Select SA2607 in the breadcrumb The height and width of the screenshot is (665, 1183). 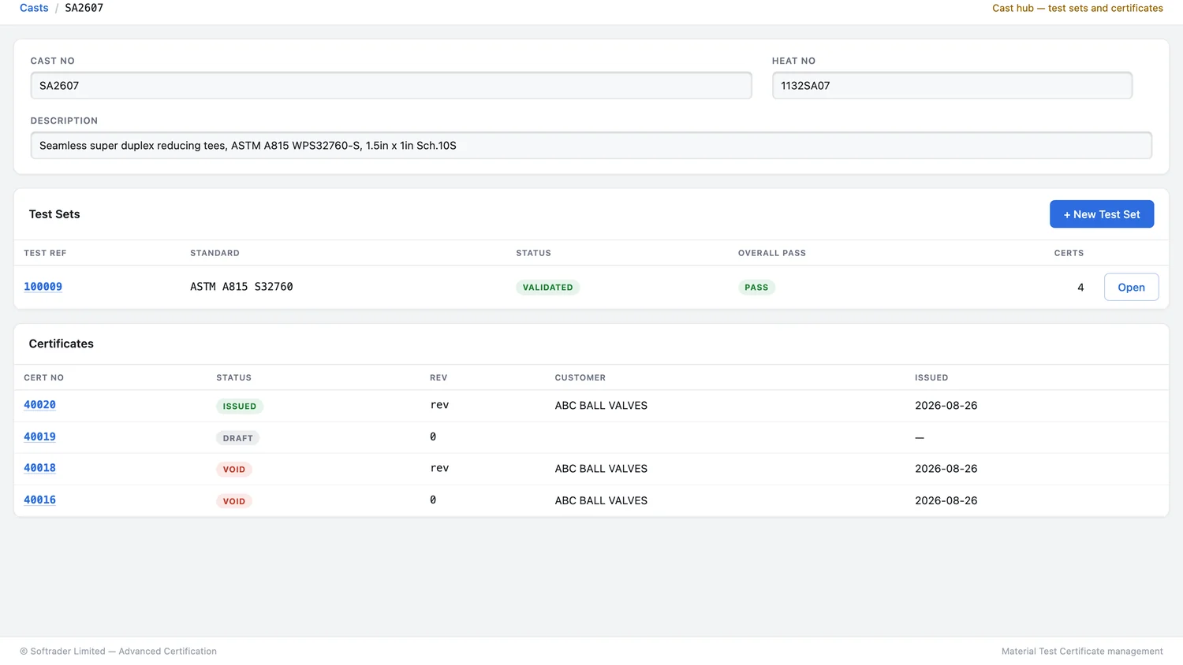[84, 8]
